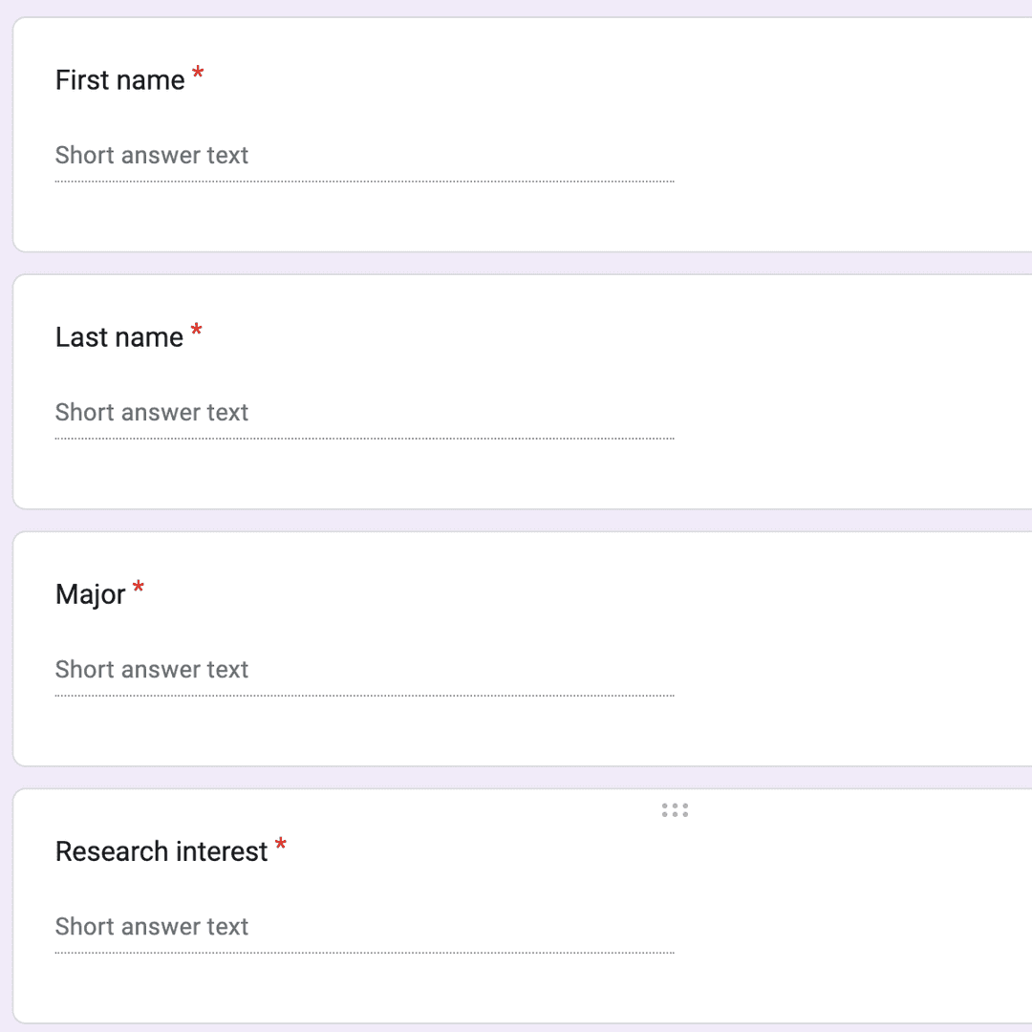
Task: Click the red asterisk beside First name
Action: tap(198, 75)
